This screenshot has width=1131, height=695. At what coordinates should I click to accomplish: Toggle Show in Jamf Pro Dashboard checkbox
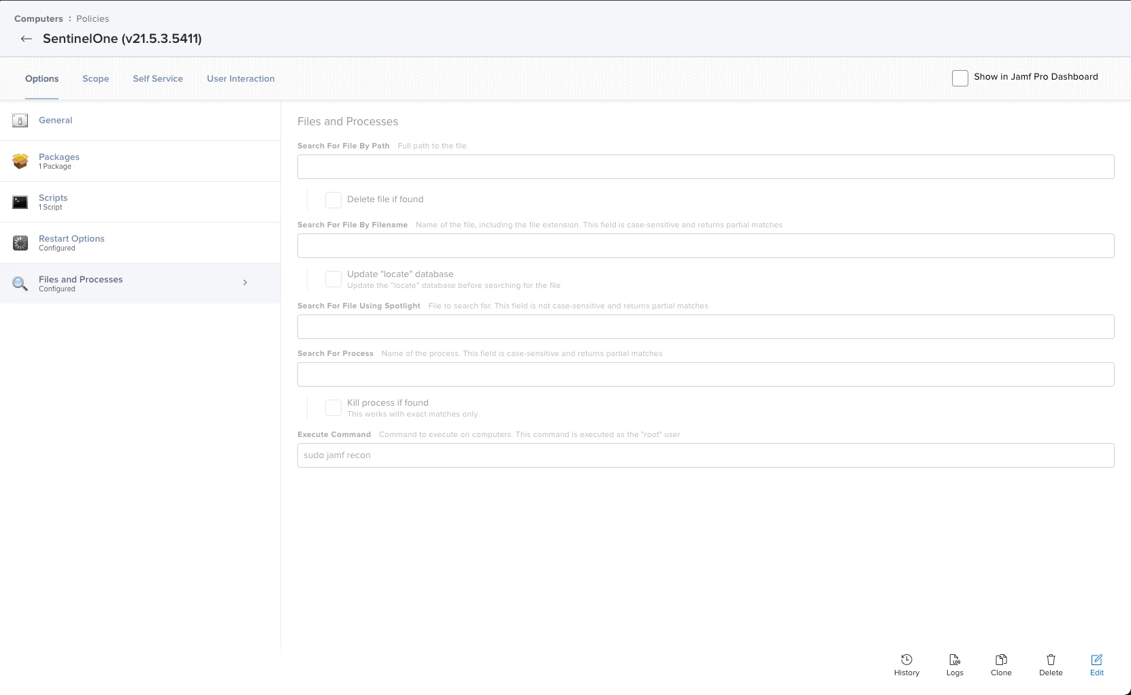point(960,78)
